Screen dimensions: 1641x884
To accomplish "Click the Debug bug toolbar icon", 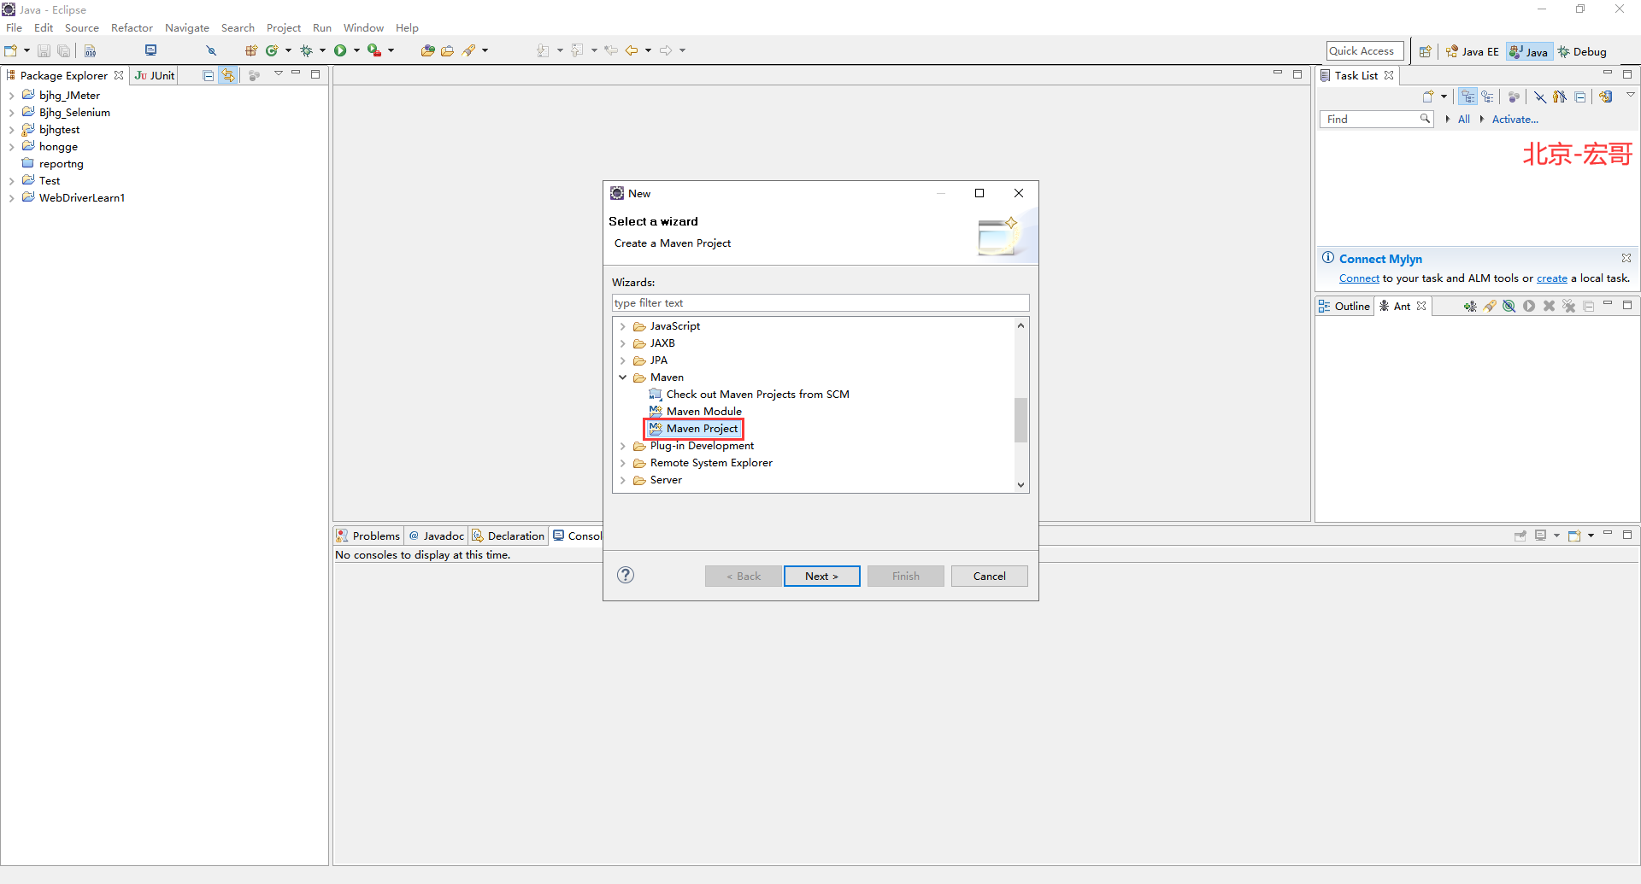I will pyautogui.click(x=306, y=51).
